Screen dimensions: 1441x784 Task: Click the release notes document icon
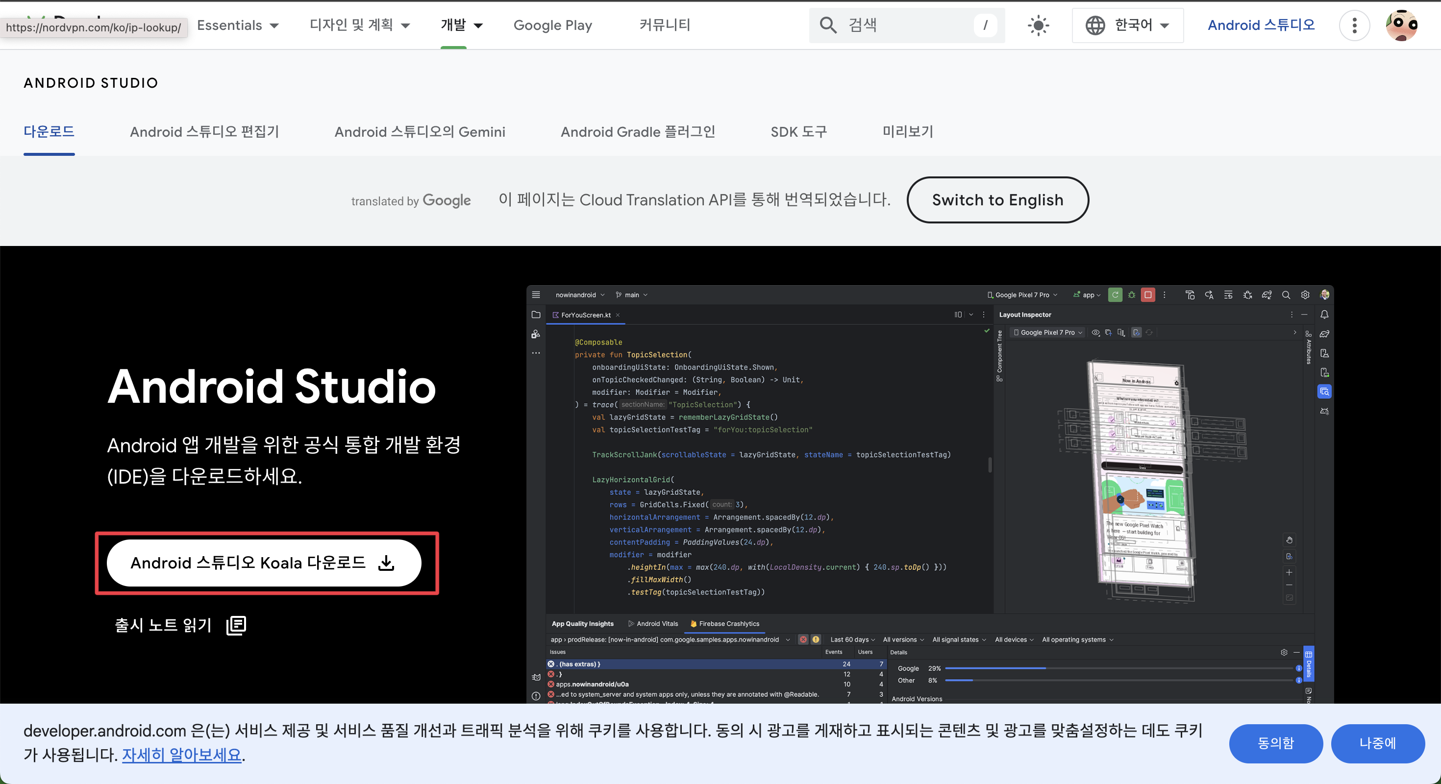tap(236, 625)
